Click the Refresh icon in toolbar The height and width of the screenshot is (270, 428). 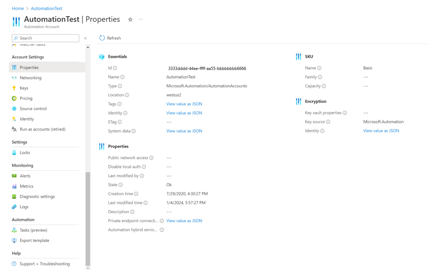pos(102,38)
